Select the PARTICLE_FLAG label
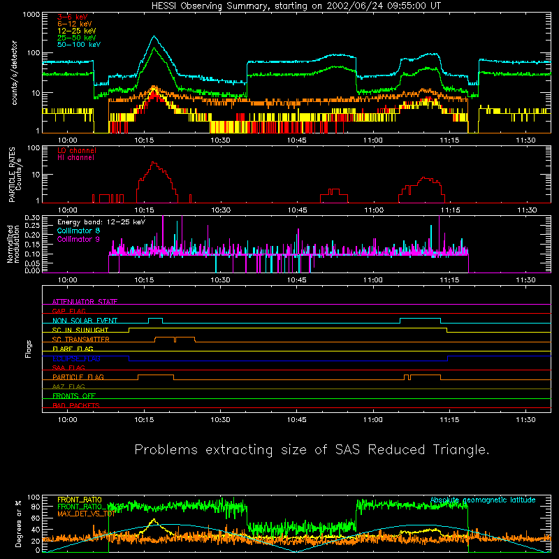This screenshot has width=559, height=559. [x=78, y=377]
